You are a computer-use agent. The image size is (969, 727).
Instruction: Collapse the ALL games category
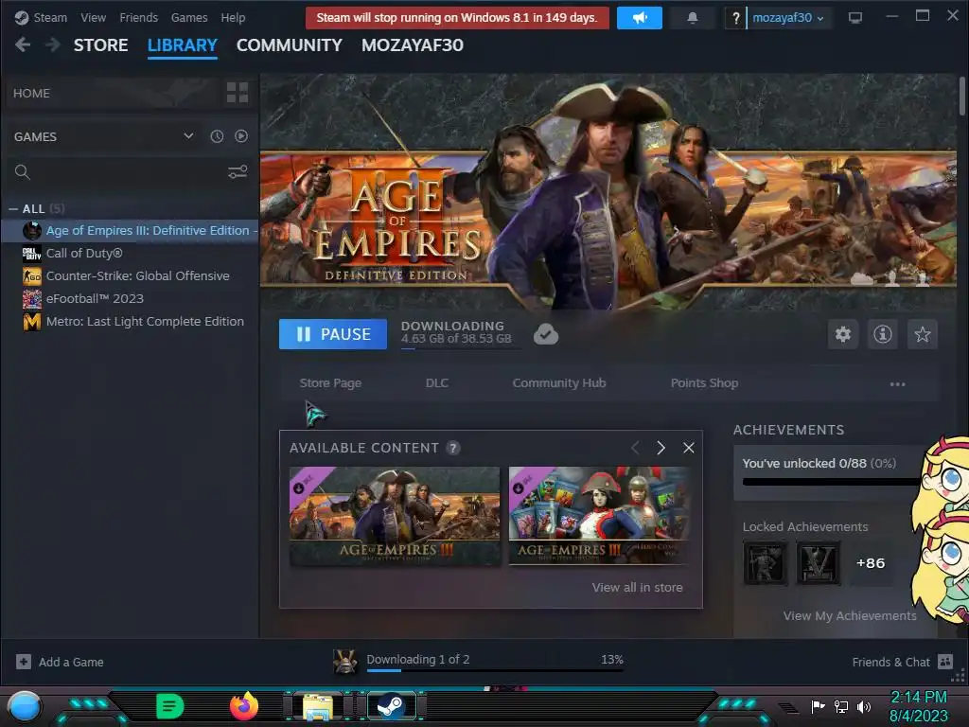click(13, 209)
